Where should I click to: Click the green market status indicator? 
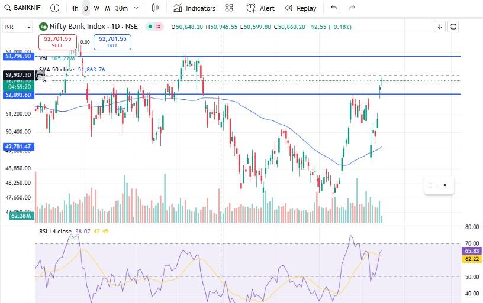pos(150,27)
